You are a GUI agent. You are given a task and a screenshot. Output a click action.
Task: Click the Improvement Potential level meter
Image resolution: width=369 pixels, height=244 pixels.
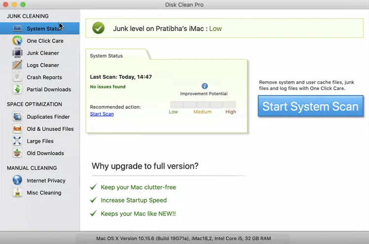(203, 105)
